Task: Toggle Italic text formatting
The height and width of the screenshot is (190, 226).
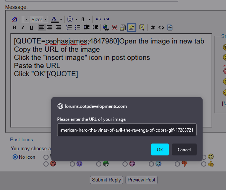Action: pyautogui.click(x=23, y=28)
